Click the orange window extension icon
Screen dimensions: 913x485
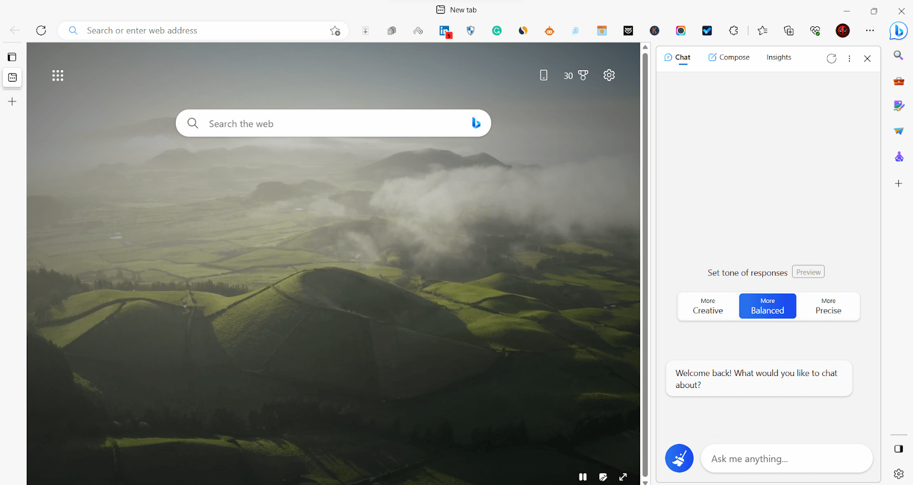click(602, 31)
